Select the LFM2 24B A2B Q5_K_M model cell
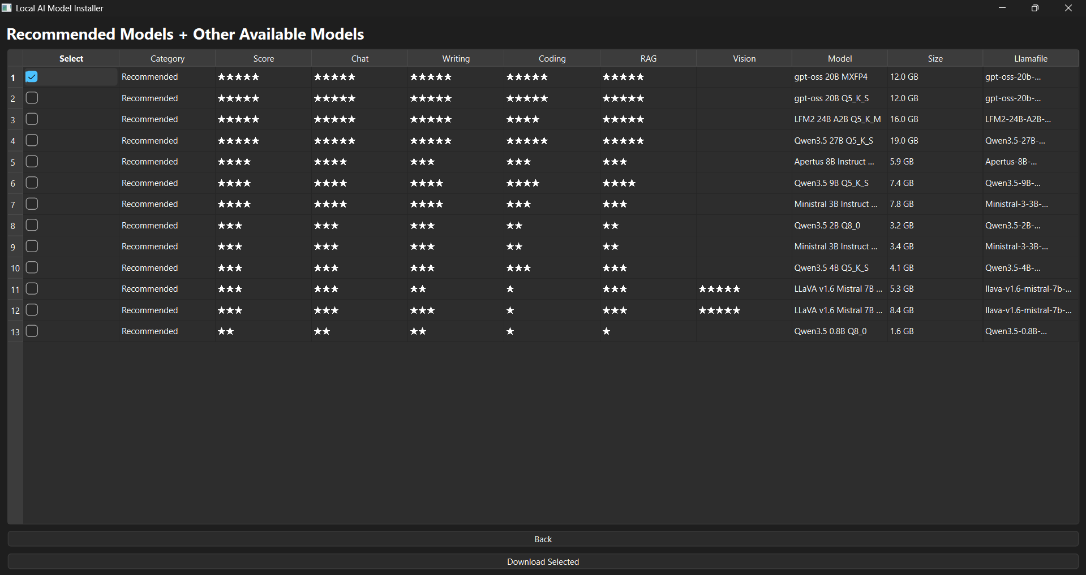Screen dimensions: 1086x575 pyautogui.click(x=840, y=119)
